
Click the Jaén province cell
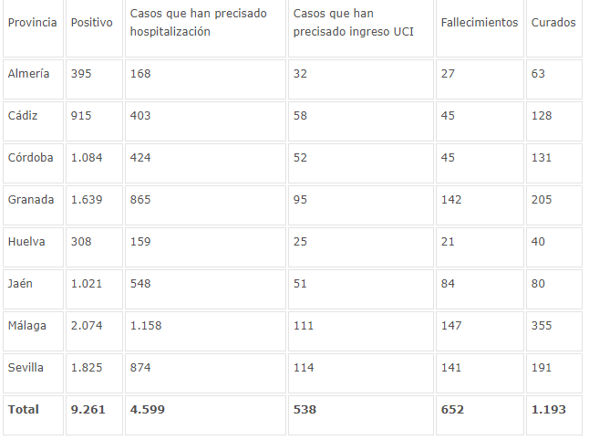click(x=21, y=283)
